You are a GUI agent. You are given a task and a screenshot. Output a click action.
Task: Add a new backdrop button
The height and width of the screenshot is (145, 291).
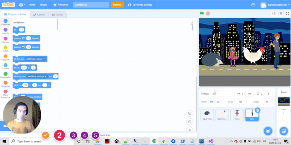[x=283, y=131]
